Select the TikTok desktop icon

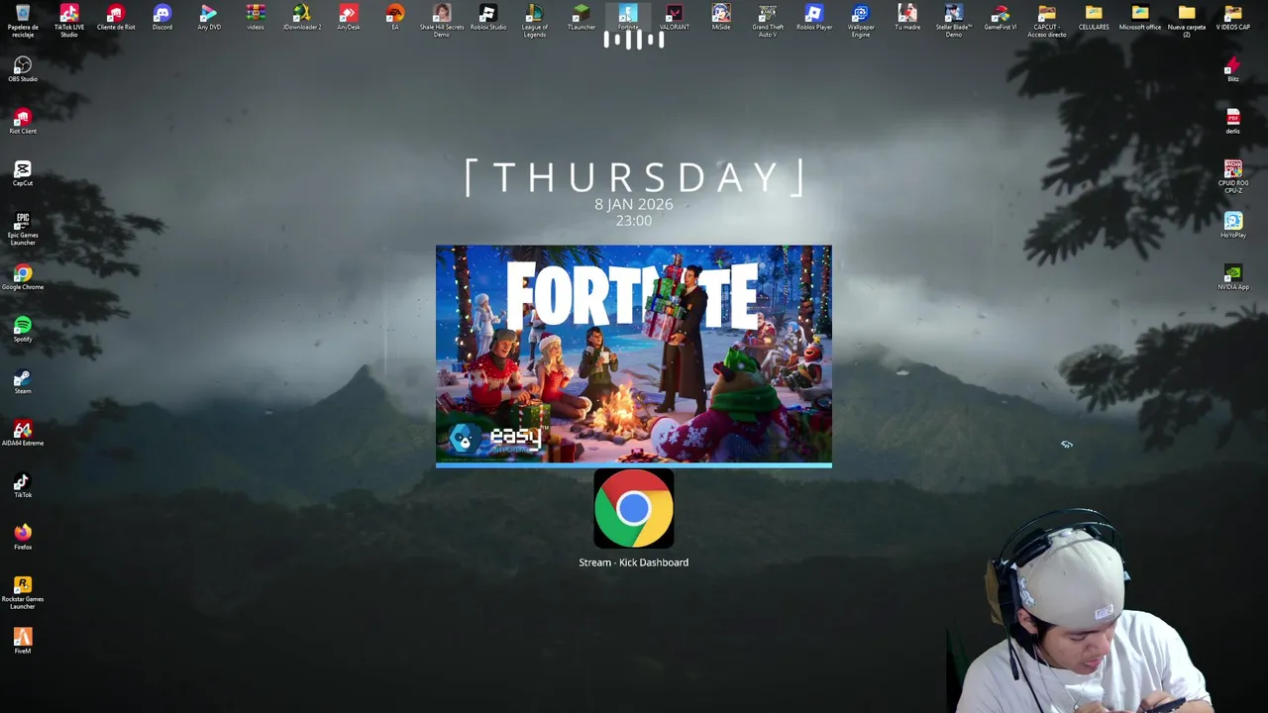[x=23, y=485]
